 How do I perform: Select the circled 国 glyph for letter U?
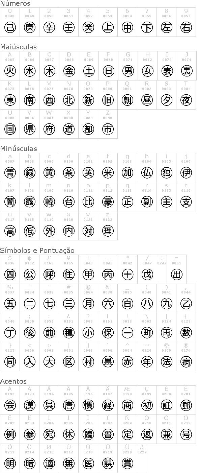(10, 129)
